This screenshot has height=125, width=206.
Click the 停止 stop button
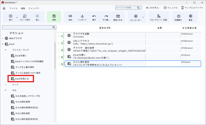pos(37,17)
